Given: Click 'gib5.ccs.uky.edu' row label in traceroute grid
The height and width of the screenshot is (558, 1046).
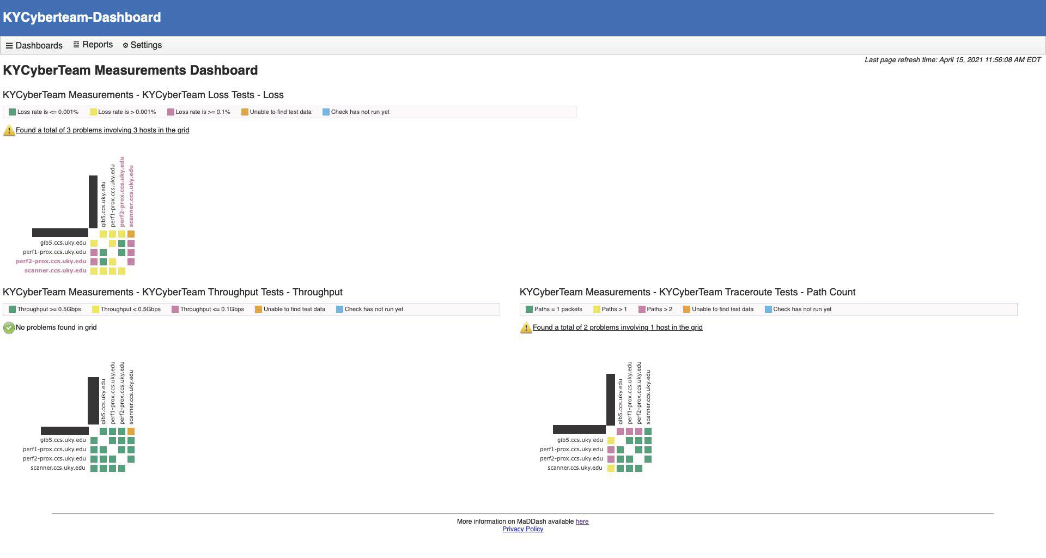Looking at the screenshot, I should pos(580,440).
